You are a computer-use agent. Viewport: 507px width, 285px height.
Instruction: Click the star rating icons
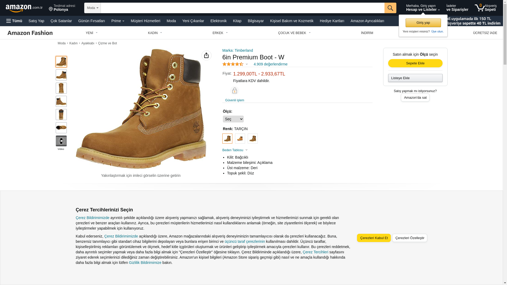pyautogui.click(x=233, y=64)
